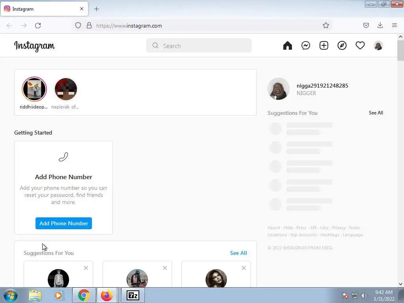The image size is (404, 303).
Task: Open Privacy footer link
Action: [339, 228]
